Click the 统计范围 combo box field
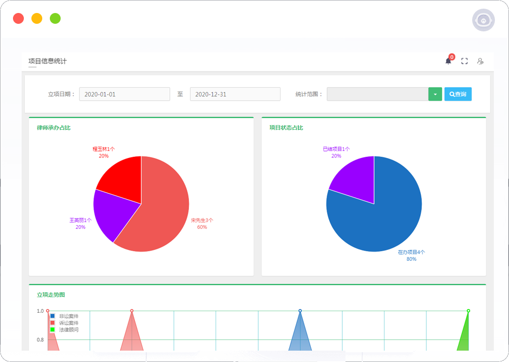The width and height of the screenshot is (509, 362). click(377, 94)
